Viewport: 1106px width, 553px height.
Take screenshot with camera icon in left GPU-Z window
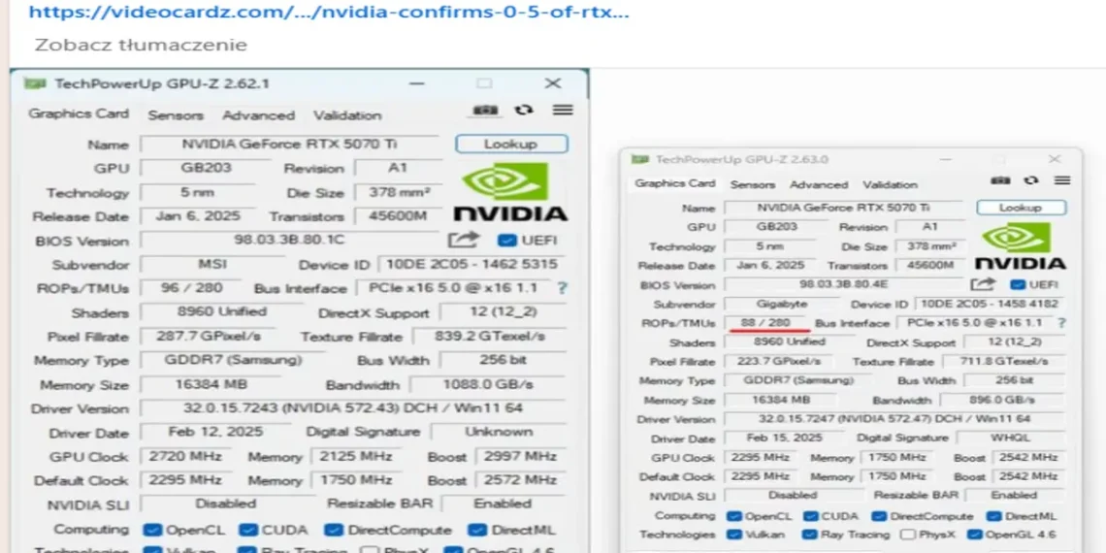click(485, 110)
